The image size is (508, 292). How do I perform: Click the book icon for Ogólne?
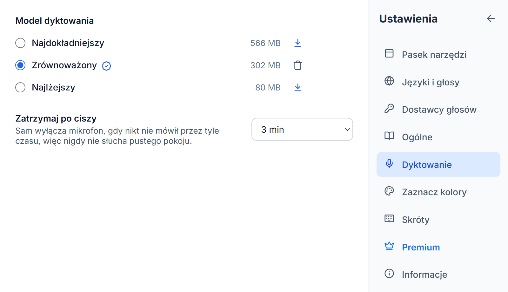pyautogui.click(x=389, y=136)
